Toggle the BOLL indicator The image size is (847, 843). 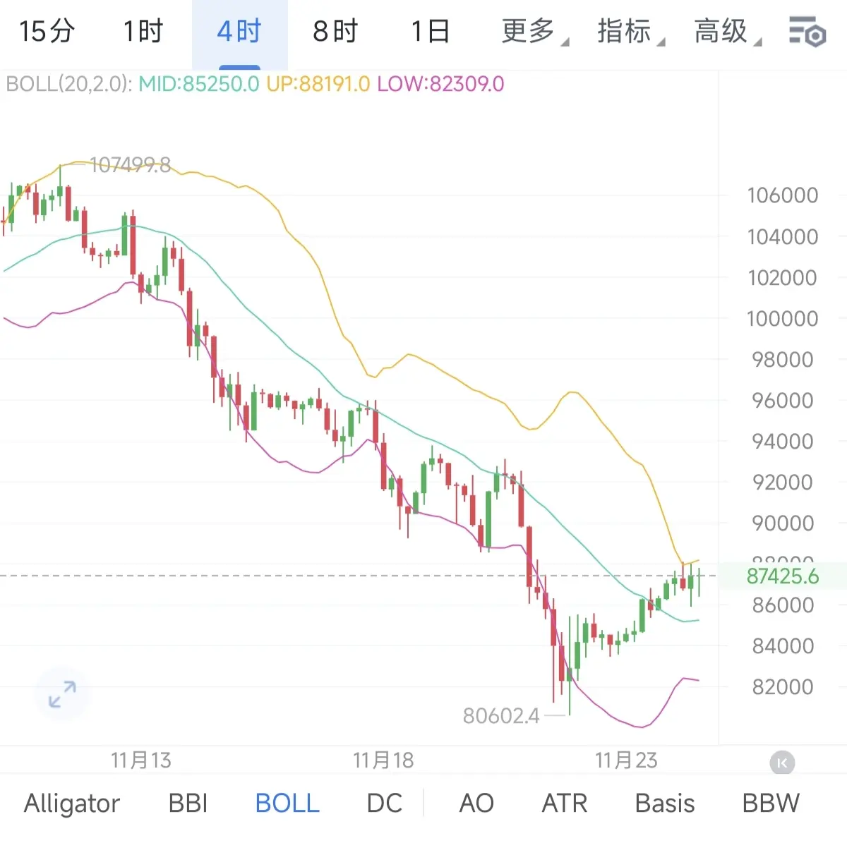(287, 803)
